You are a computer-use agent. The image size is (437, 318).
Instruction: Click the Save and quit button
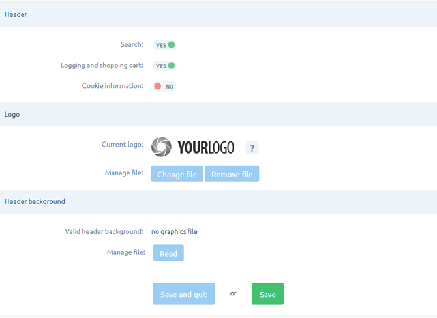[184, 294]
